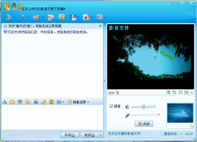197x142 pixels.
Task: Create a group discussion with chat-plus icon
Action: pos(62,17)
